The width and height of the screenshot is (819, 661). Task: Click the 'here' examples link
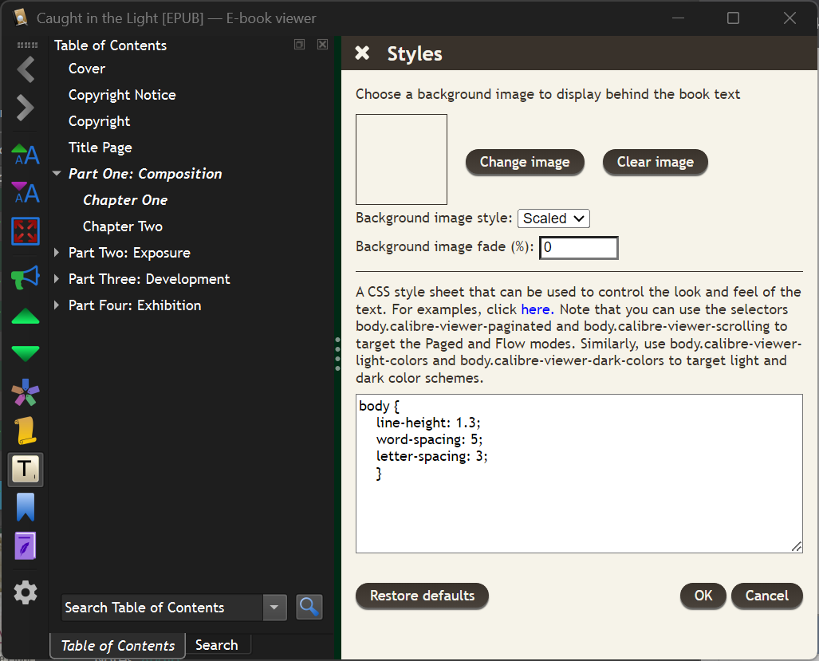pyautogui.click(x=535, y=309)
